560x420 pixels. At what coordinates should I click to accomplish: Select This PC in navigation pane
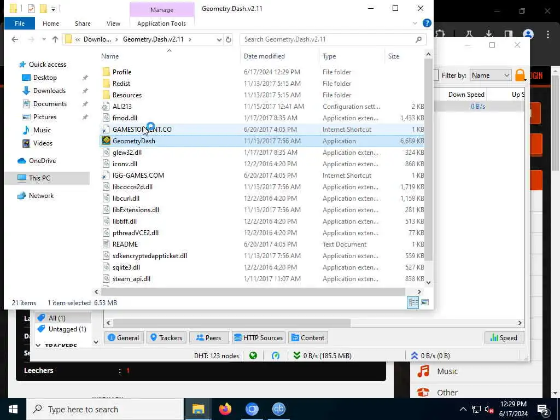click(x=39, y=178)
